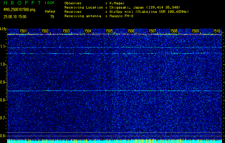Click the 1504 time marker
Screen dimensions: 225x143
[88, 31]
